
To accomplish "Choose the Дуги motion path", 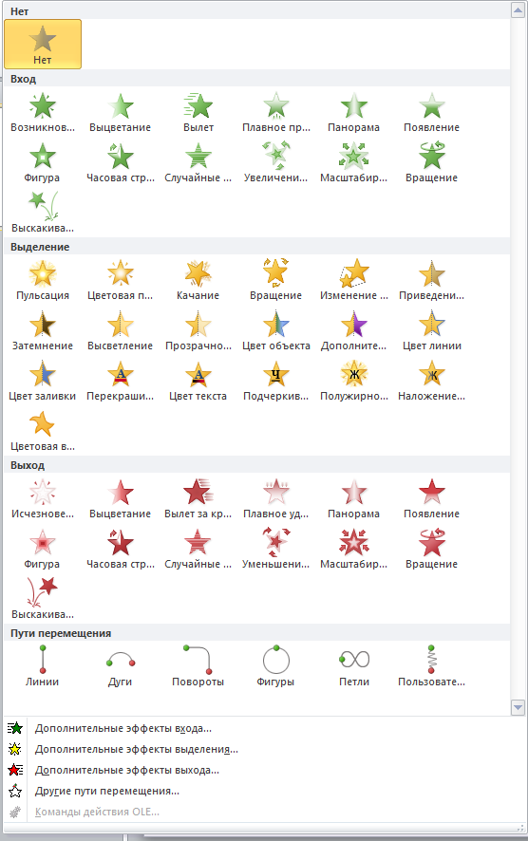I will tap(121, 666).
